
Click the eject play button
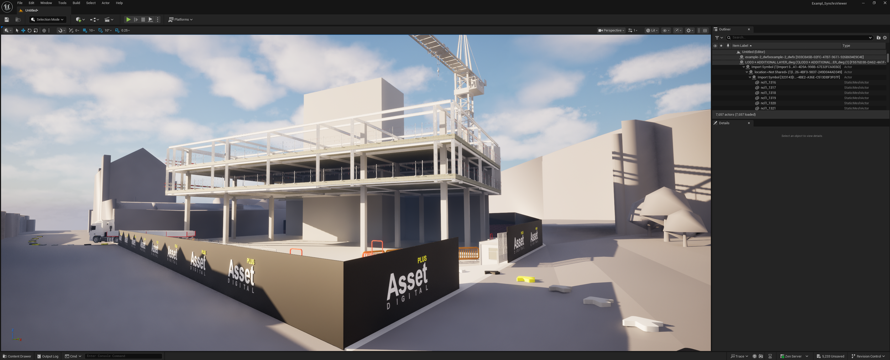[x=150, y=20]
